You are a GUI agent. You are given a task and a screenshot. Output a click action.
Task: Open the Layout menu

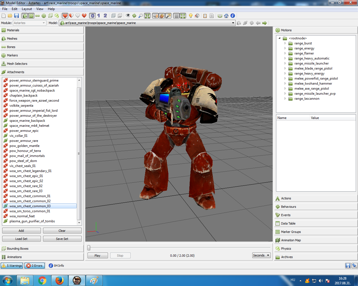[x=27, y=9]
